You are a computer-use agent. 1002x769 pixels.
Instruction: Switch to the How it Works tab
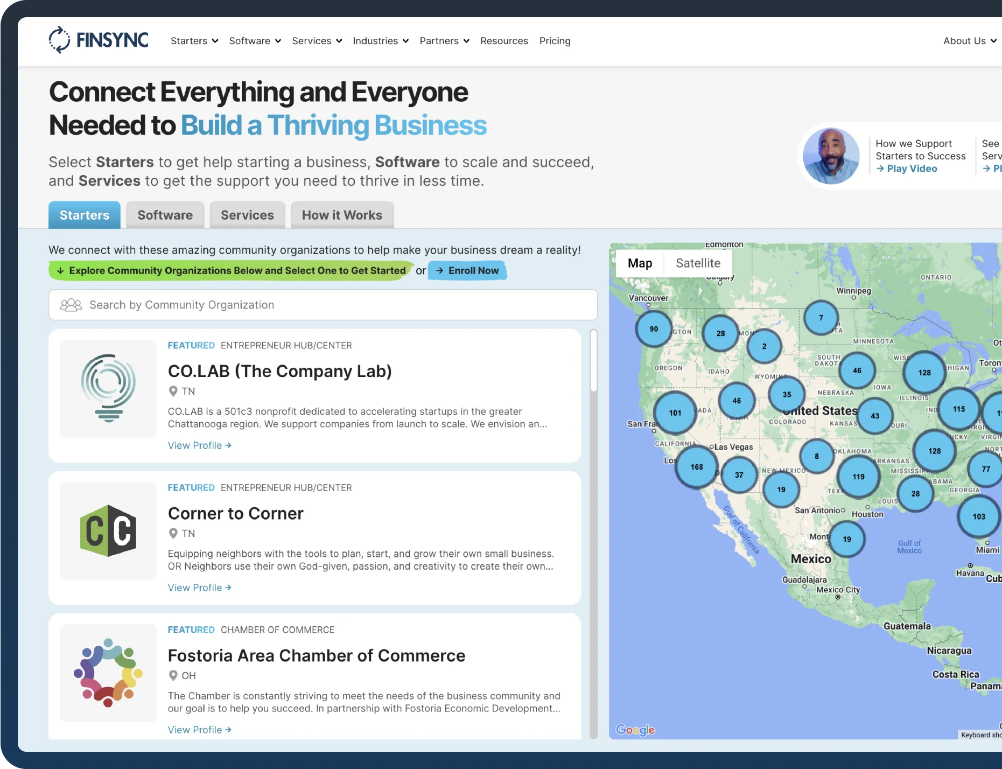(x=342, y=215)
